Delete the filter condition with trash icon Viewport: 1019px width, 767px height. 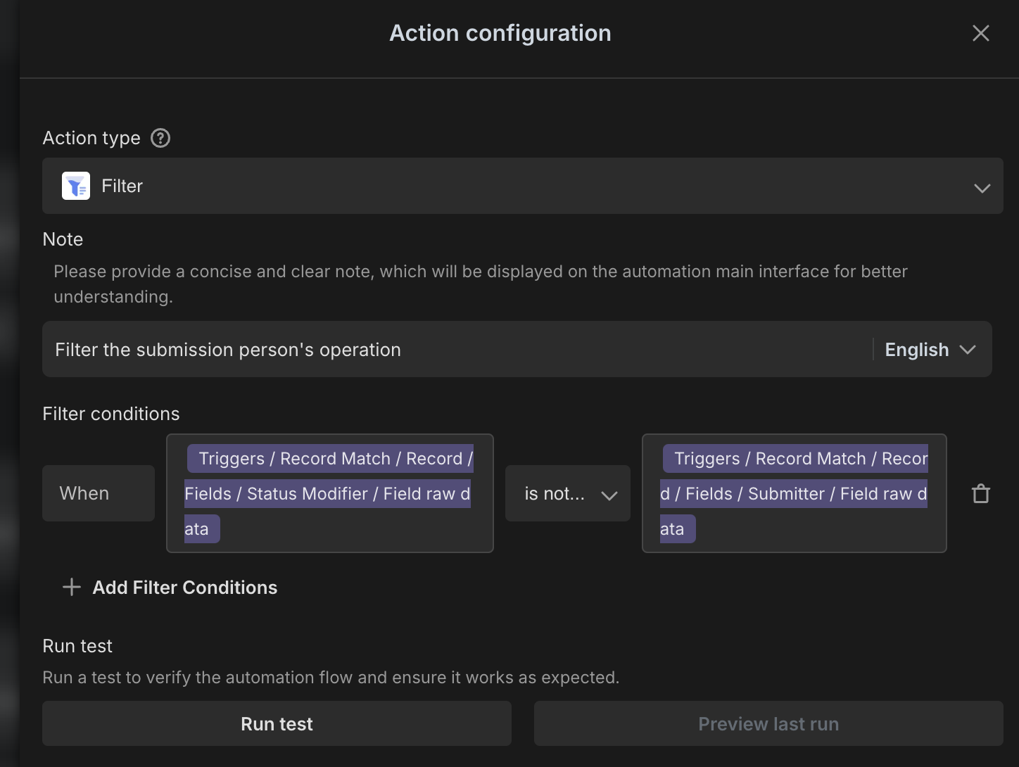pyautogui.click(x=981, y=494)
